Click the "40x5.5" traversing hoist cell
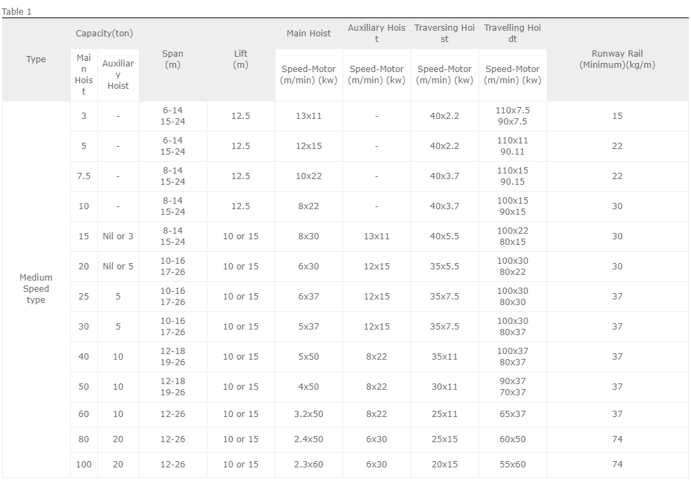691x480 pixels. tap(444, 237)
